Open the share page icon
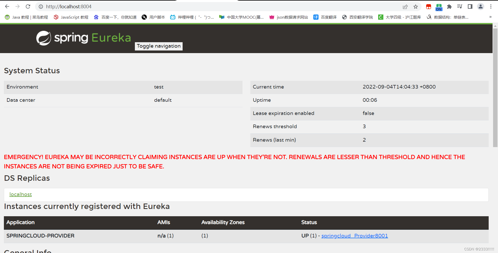The image size is (498, 253). [x=405, y=7]
